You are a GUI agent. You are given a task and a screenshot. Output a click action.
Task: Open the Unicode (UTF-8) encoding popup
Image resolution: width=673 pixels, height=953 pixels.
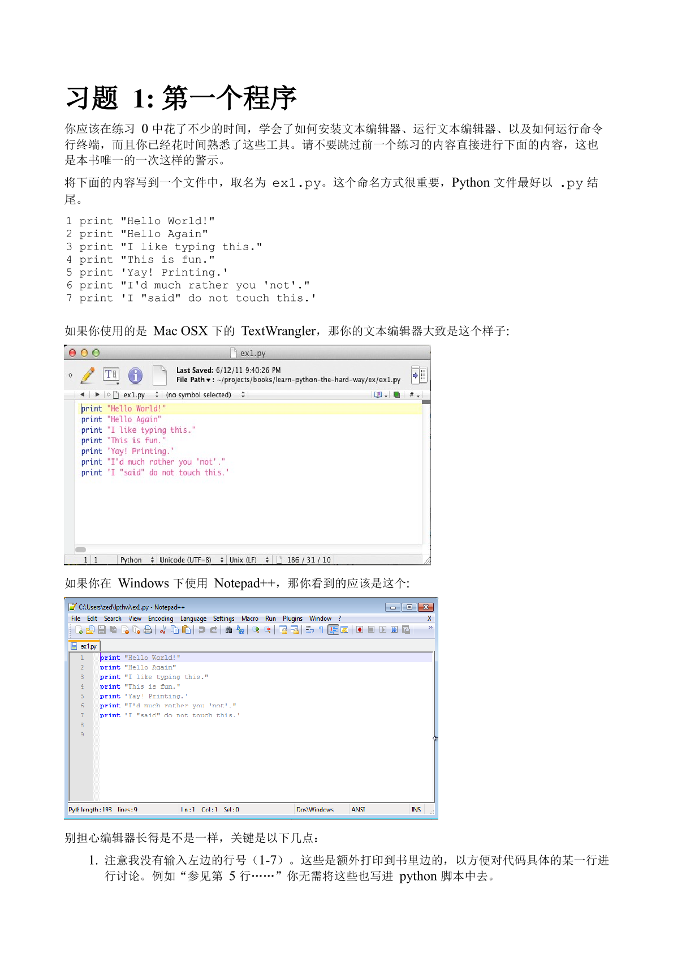[x=192, y=560]
